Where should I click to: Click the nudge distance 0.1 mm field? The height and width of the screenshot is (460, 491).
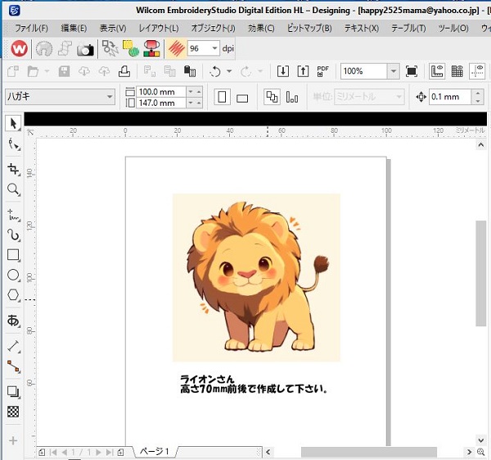coord(450,97)
